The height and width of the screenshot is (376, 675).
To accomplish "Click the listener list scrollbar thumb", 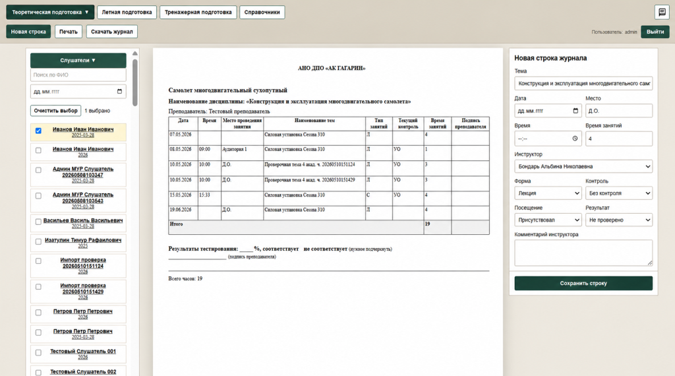I will [x=134, y=82].
